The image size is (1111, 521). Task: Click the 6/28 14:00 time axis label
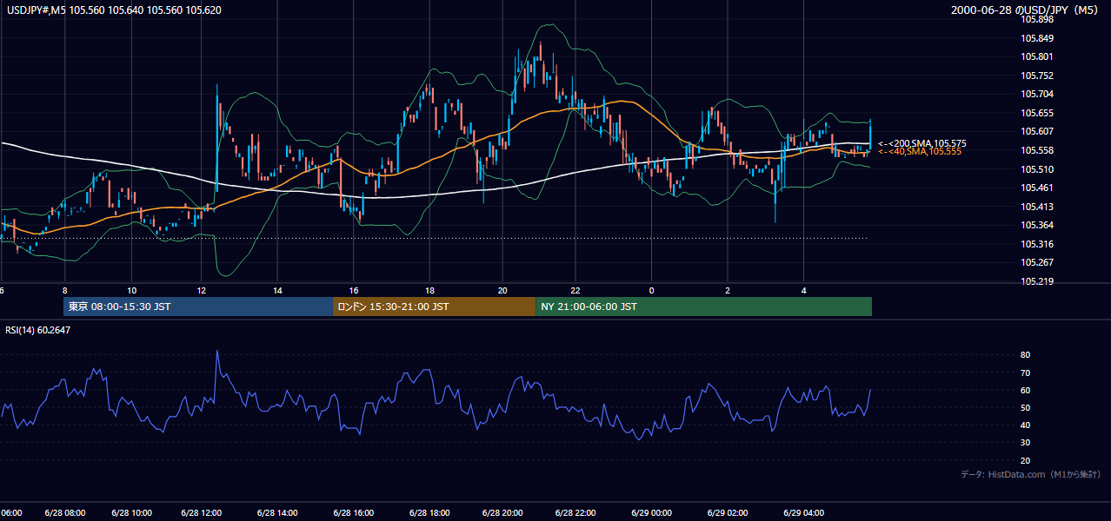click(x=277, y=513)
